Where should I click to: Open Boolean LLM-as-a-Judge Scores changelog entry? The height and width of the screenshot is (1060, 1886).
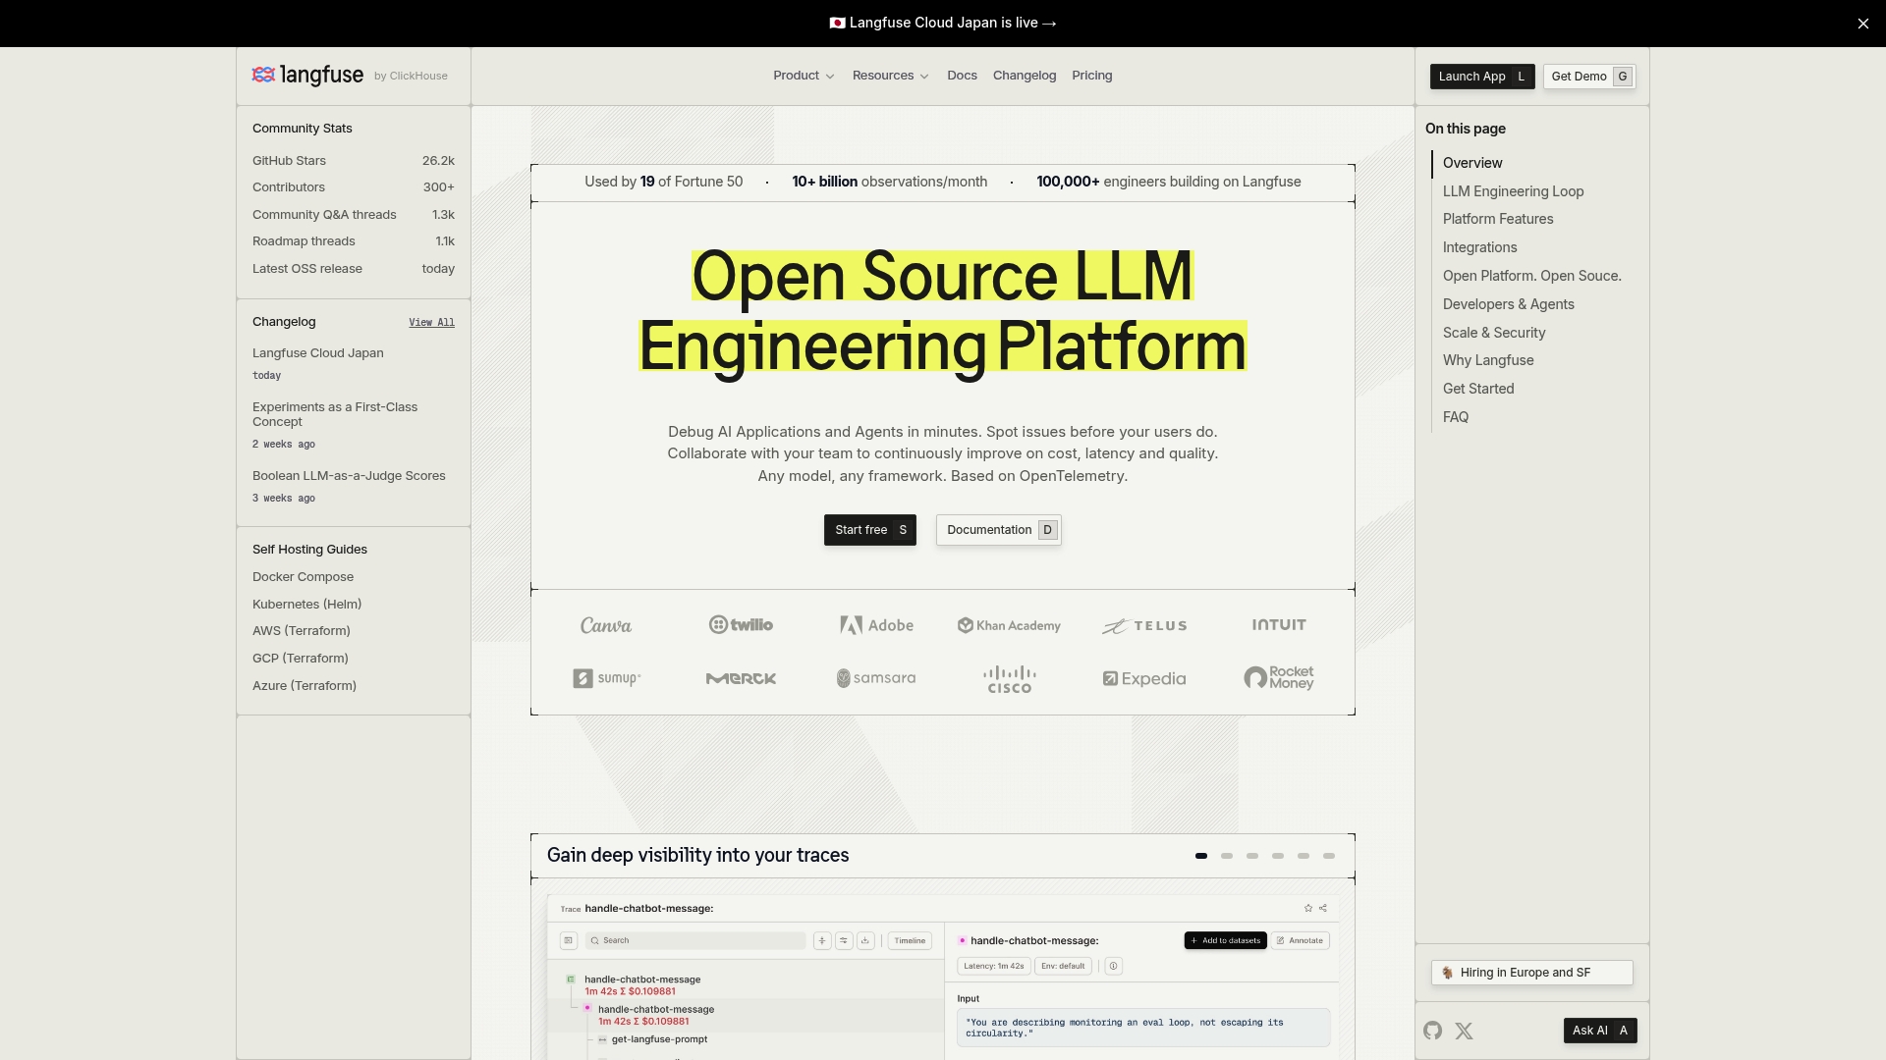pos(349,476)
